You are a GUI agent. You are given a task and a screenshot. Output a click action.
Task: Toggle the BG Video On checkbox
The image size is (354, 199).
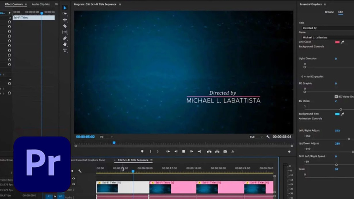[336, 96]
